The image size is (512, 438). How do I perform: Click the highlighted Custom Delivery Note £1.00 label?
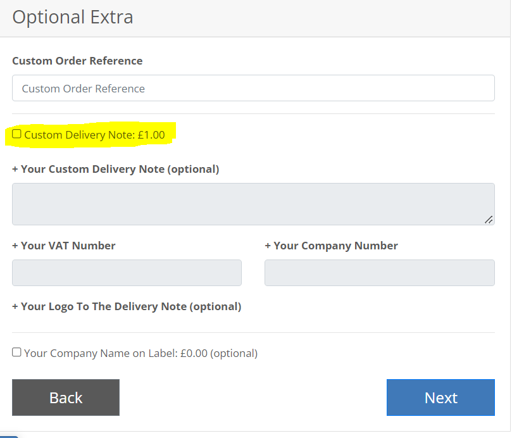click(95, 135)
